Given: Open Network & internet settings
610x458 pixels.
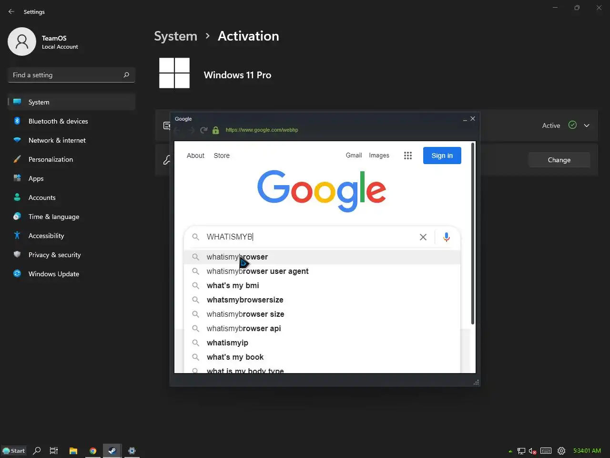Looking at the screenshot, I should [x=71, y=140].
